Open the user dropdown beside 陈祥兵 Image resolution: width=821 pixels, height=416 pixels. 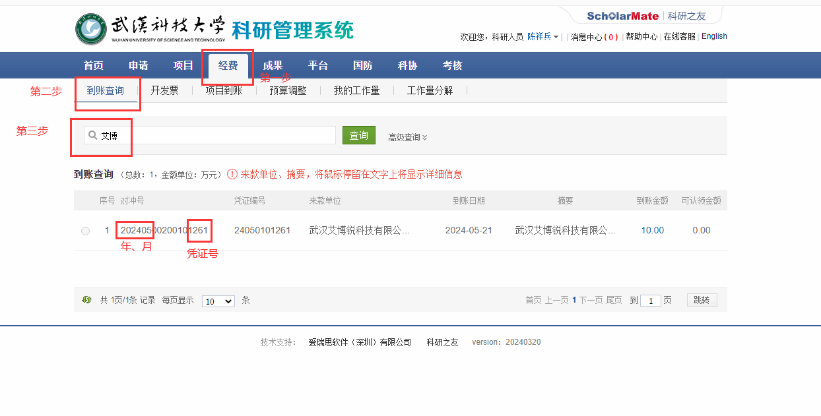click(556, 37)
